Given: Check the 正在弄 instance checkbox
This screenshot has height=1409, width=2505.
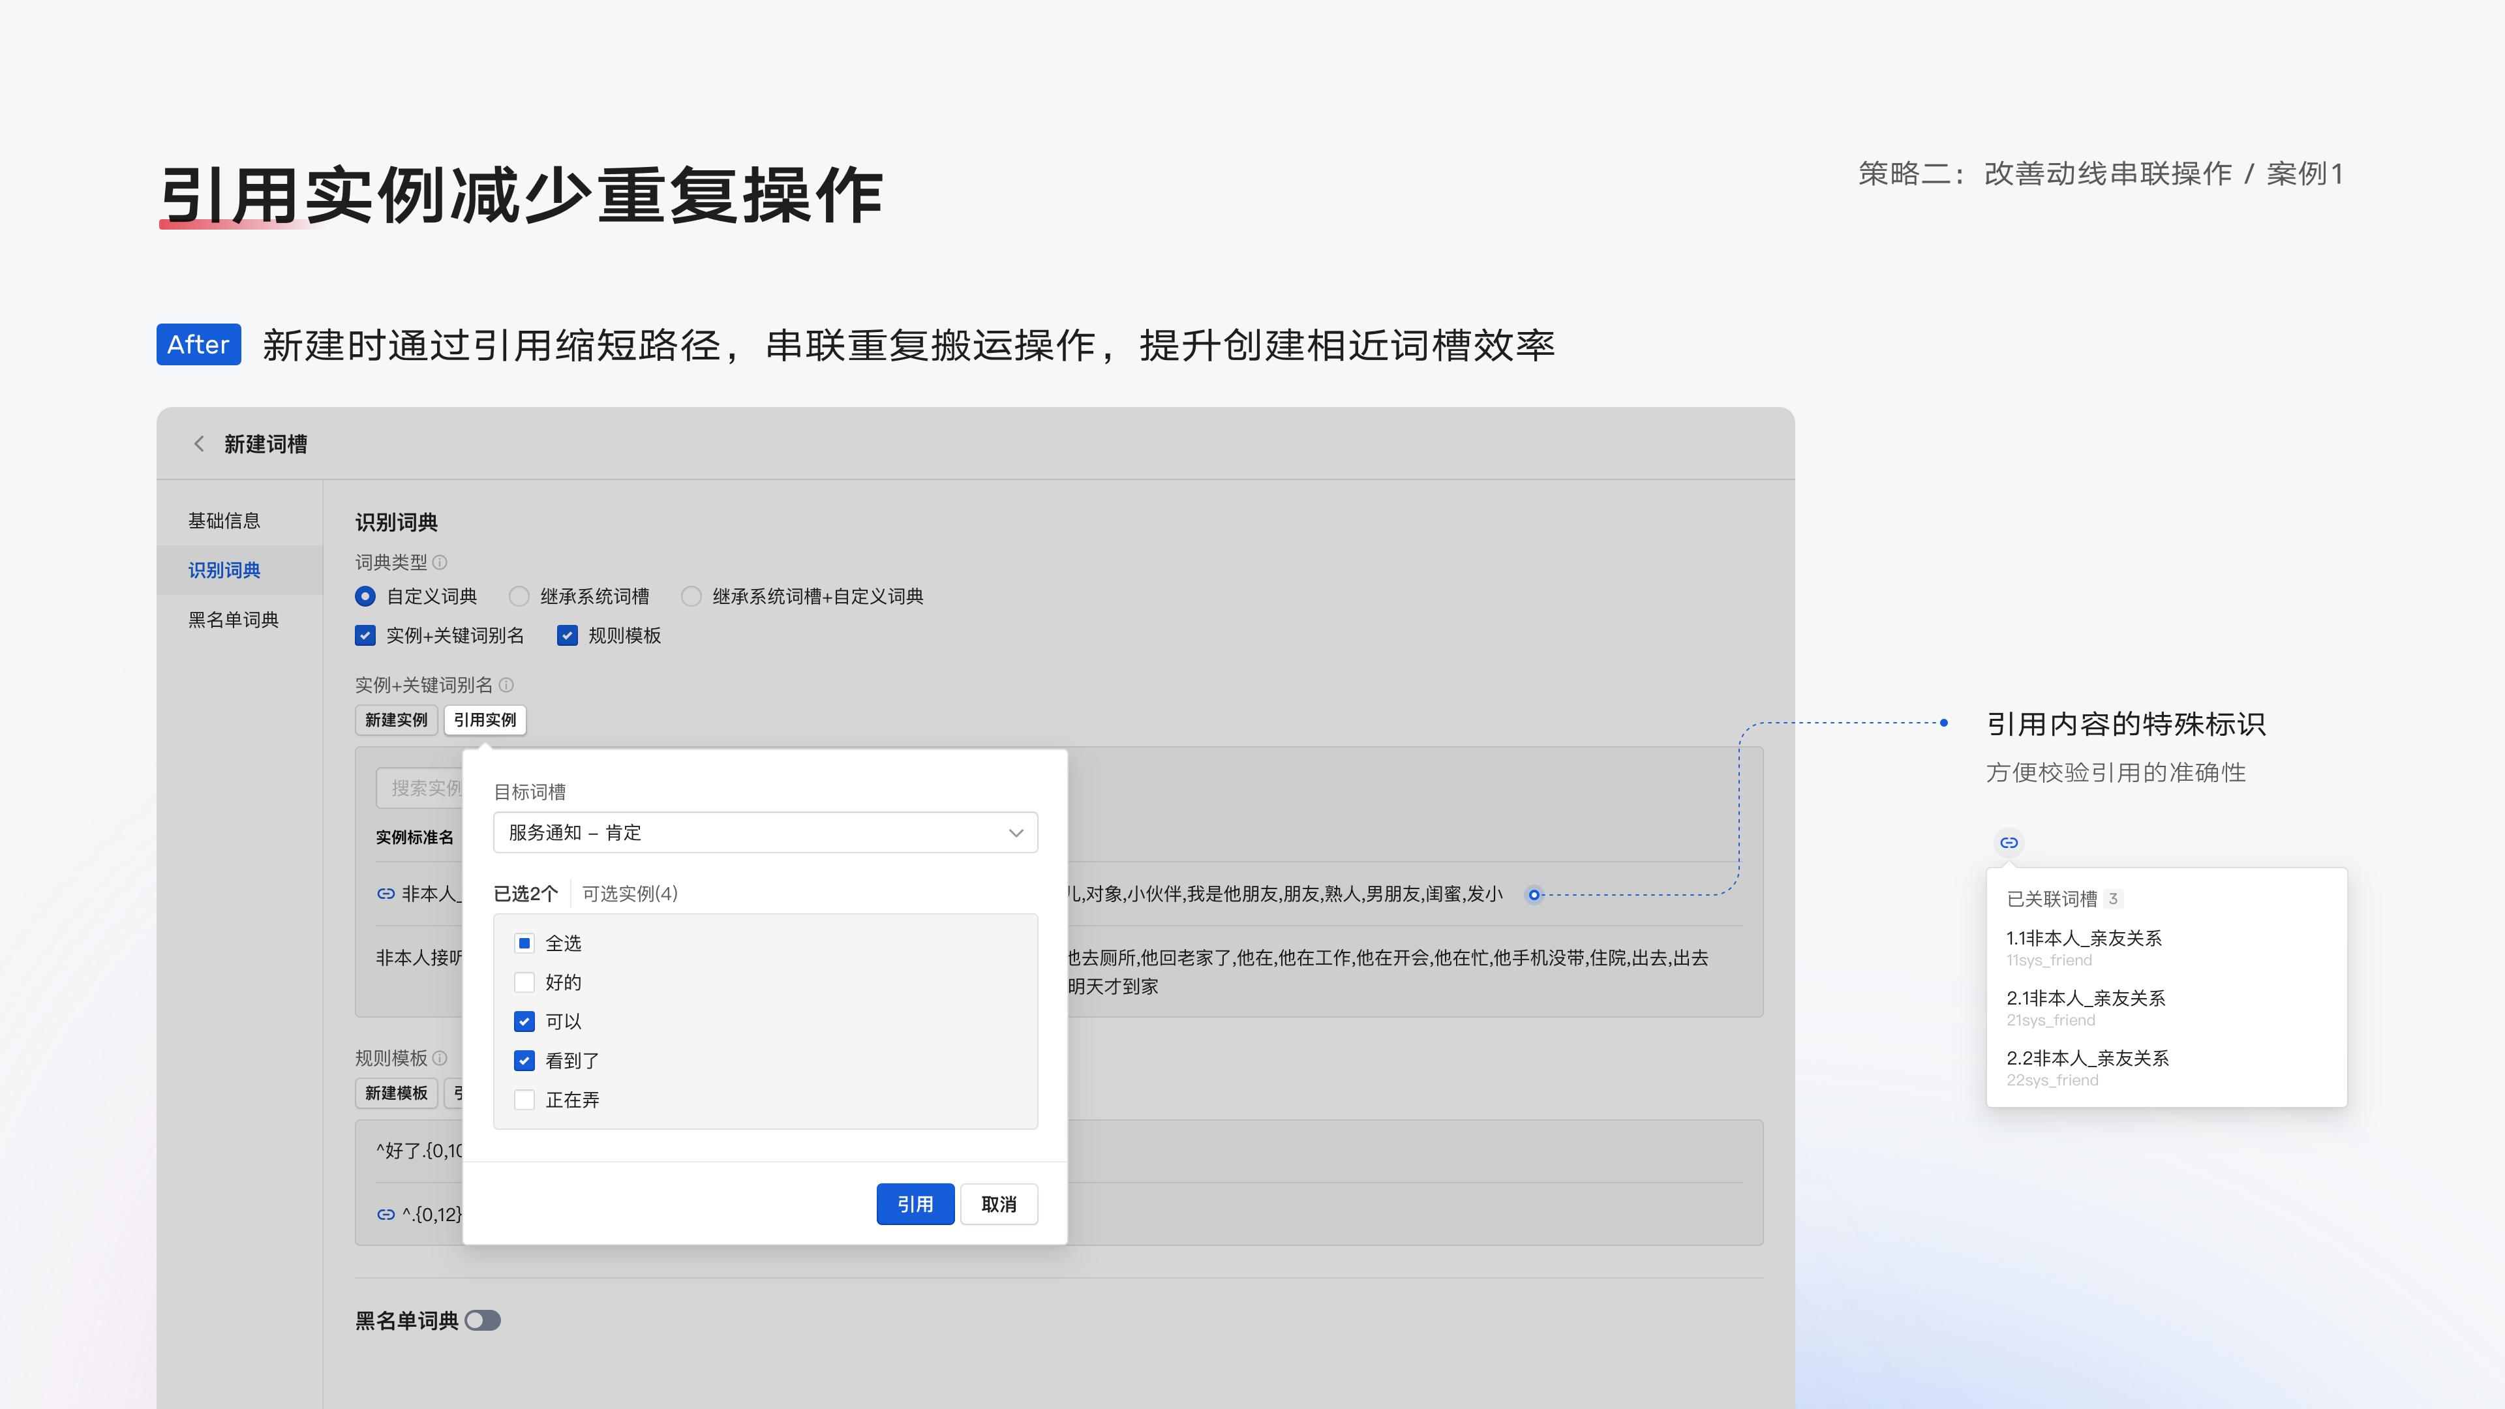Looking at the screenshot, I should [x=524, y=1100].
